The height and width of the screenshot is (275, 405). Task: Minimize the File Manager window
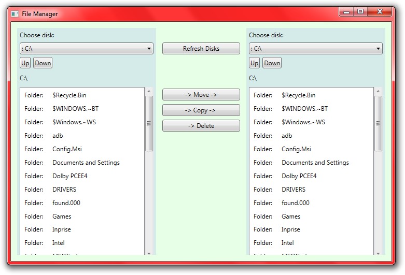(x=346, y=11)
